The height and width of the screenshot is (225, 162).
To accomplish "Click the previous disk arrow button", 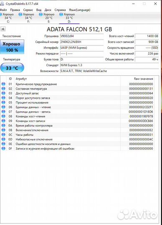I will coord(3,29).
